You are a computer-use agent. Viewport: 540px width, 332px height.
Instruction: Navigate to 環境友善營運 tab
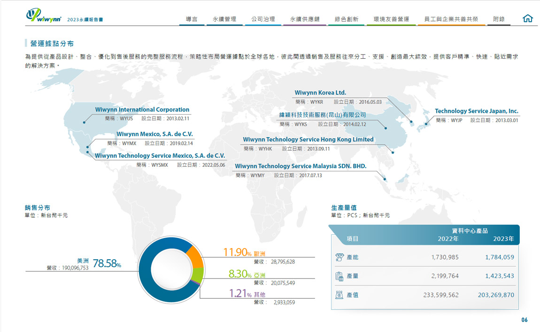(x=391, y=19)
